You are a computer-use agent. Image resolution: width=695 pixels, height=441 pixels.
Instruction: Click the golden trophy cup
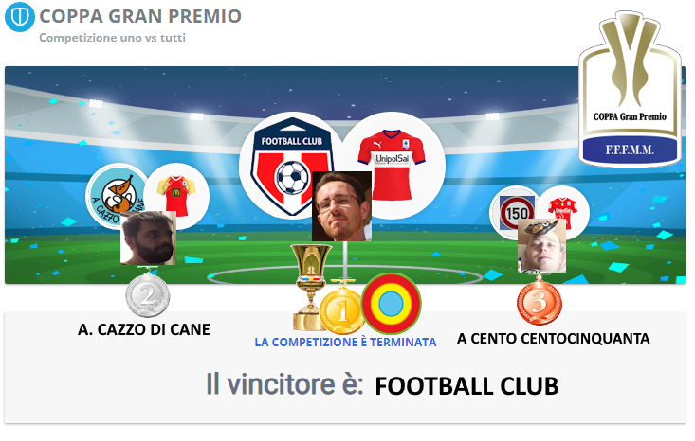tap(310, 286)
